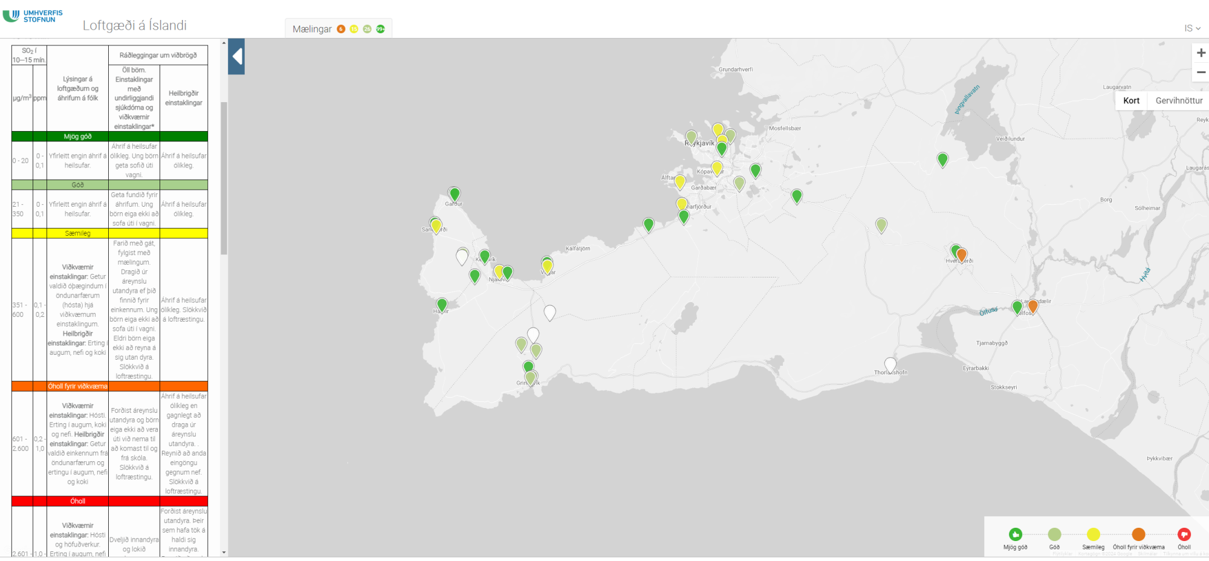Click the left panel scrollbar down arrow
The image size is (1209, 561).
(x=224, y=553)
